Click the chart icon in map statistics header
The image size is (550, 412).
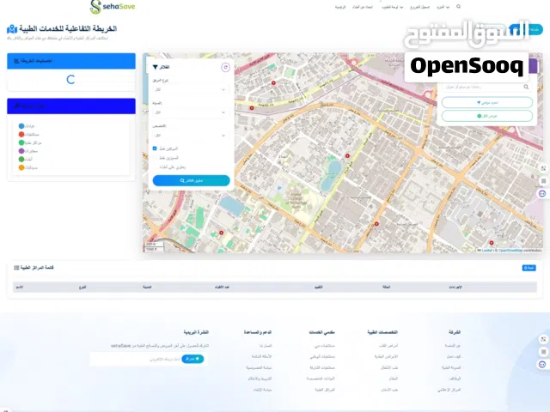click(16, 61)
